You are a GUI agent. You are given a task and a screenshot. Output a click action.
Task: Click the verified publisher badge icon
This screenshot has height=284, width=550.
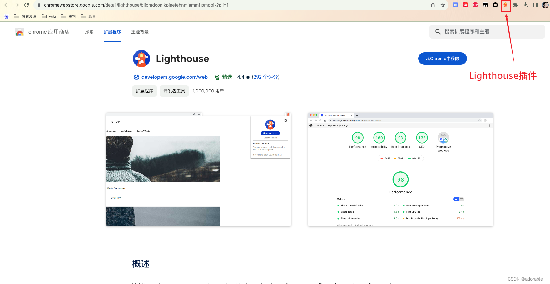tap(136, 77)
